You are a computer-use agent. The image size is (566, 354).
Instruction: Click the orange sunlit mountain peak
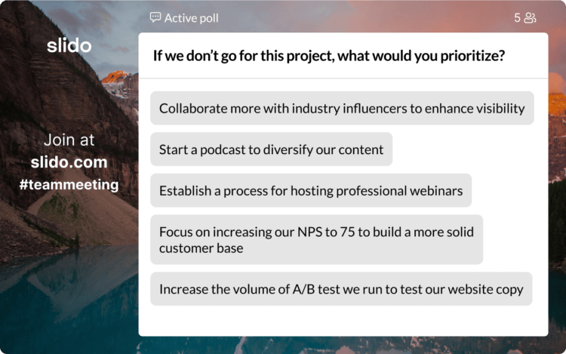coord(115,76)
